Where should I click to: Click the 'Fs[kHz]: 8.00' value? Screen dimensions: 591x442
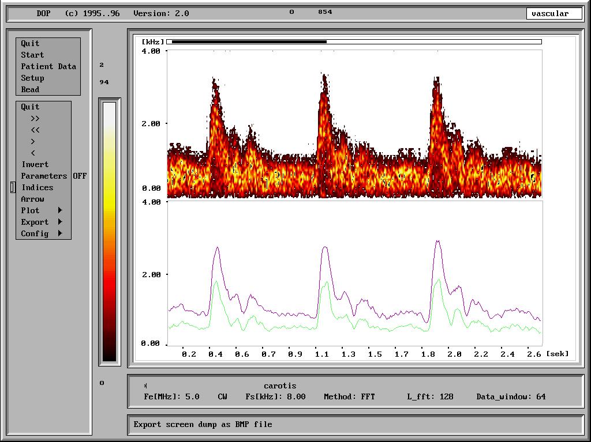coord(275,397)
